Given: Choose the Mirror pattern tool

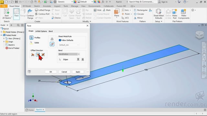Looking at the screenshot, I should 138,18.
